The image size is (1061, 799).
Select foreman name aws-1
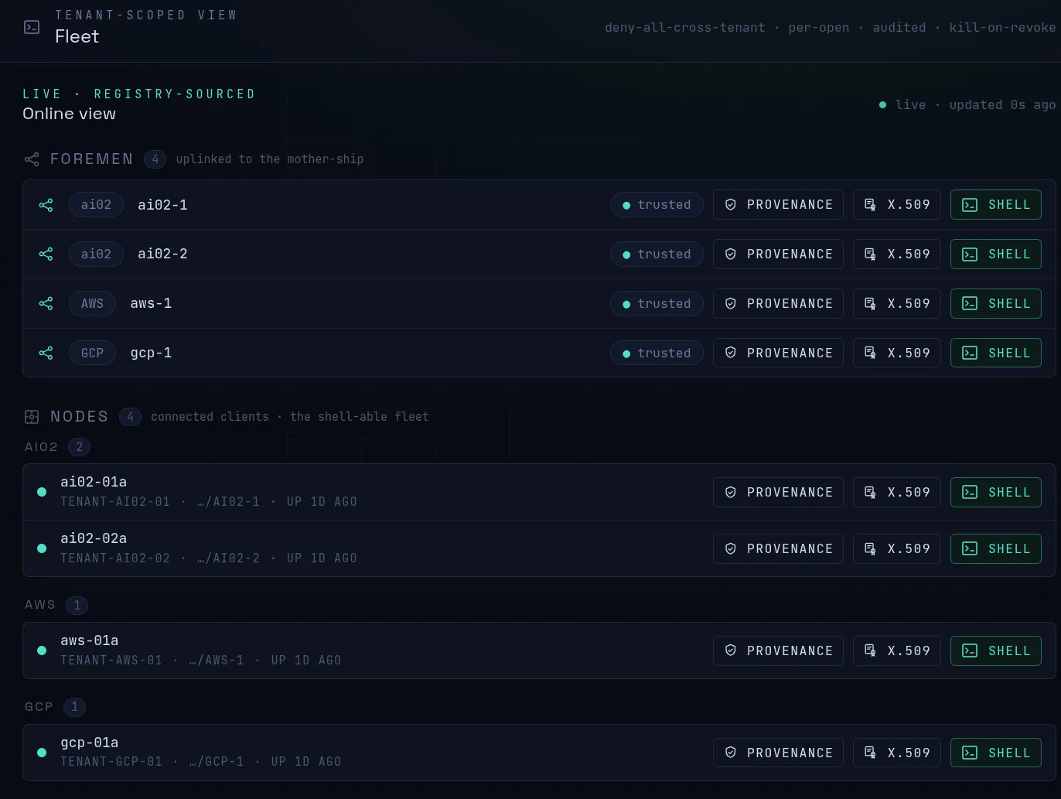coord(151,304)
